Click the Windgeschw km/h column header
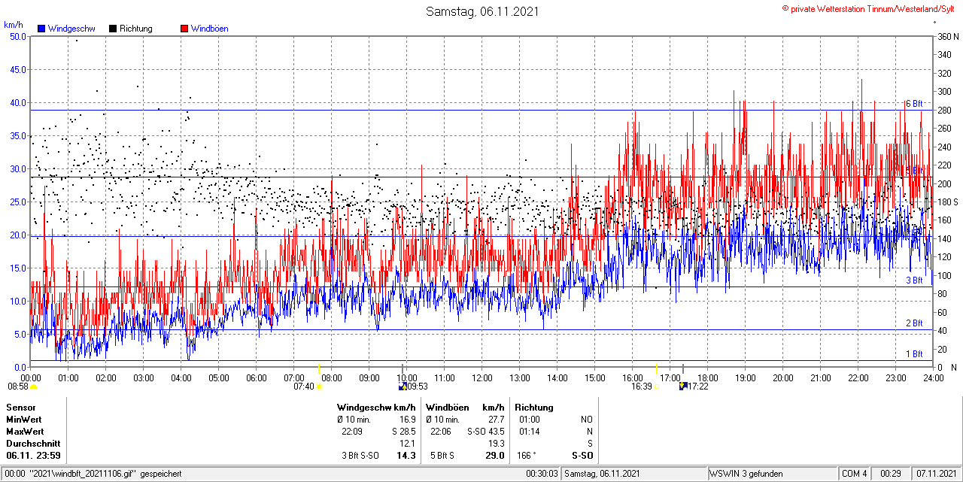The height and width of the screenshot is (482, 963). (376, 408)
